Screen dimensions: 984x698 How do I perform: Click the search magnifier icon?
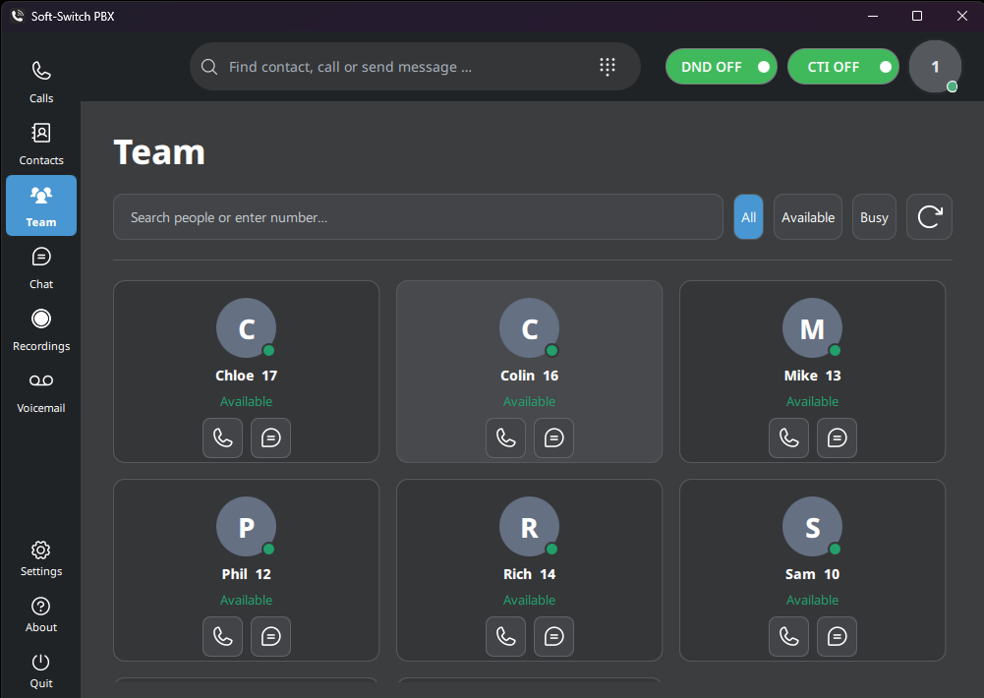pos(209,67)
